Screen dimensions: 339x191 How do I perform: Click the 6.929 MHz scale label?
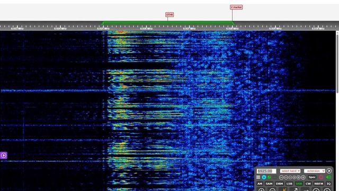(275, 28)
